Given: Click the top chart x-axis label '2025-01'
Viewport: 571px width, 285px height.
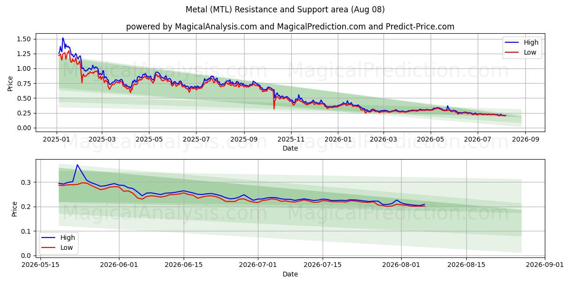Looking at the screenshot, I should click(x=57, y=139).
